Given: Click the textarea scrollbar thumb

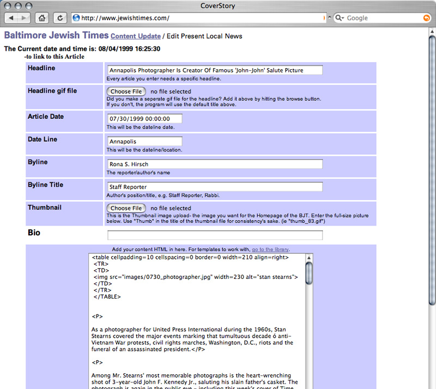Looking at the screenshot, I should 309,273.
